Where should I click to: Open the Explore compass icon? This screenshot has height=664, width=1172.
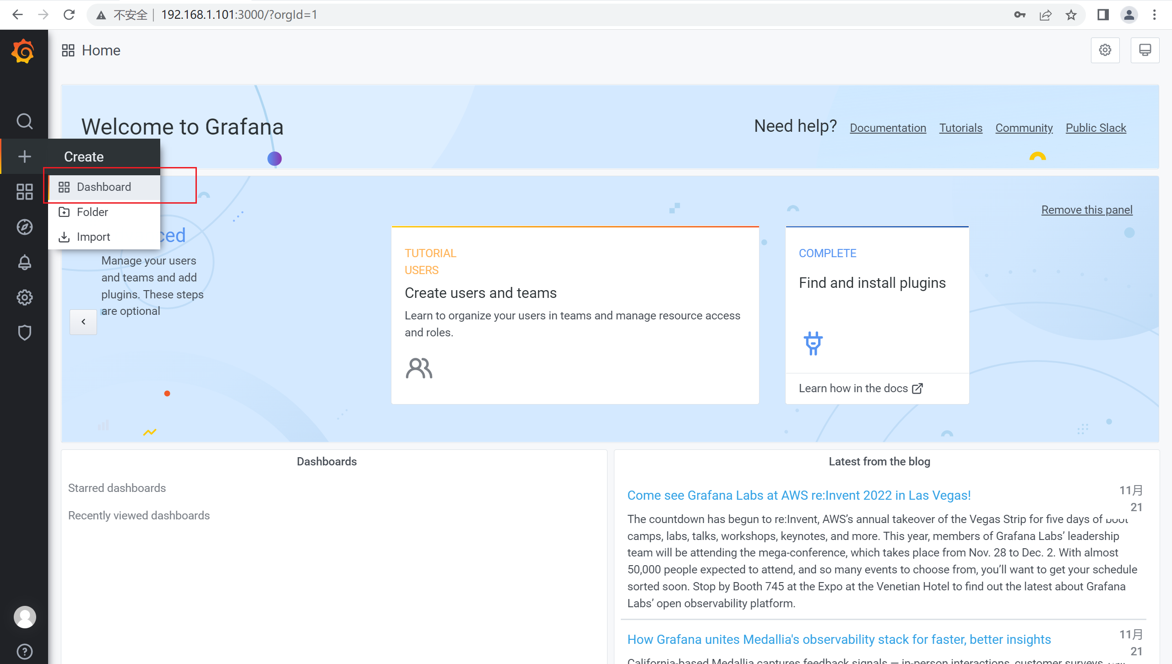coord(24,227)
